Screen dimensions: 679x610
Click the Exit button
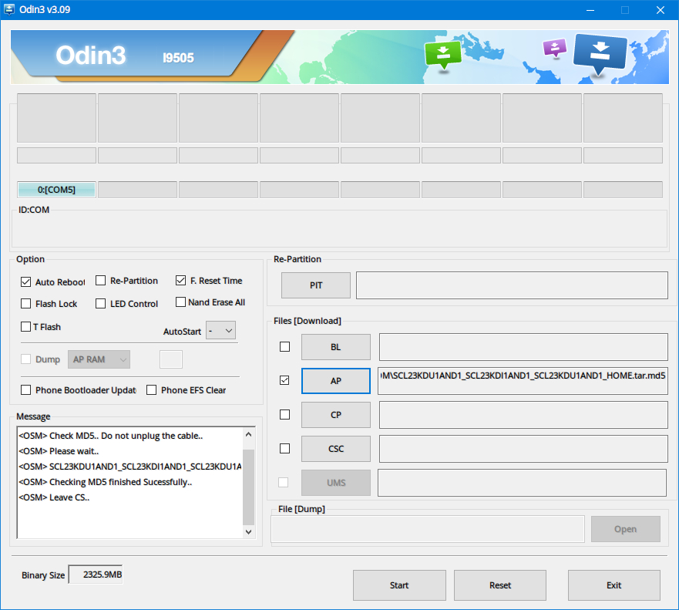pyautogui.click(x=614, y=585)
